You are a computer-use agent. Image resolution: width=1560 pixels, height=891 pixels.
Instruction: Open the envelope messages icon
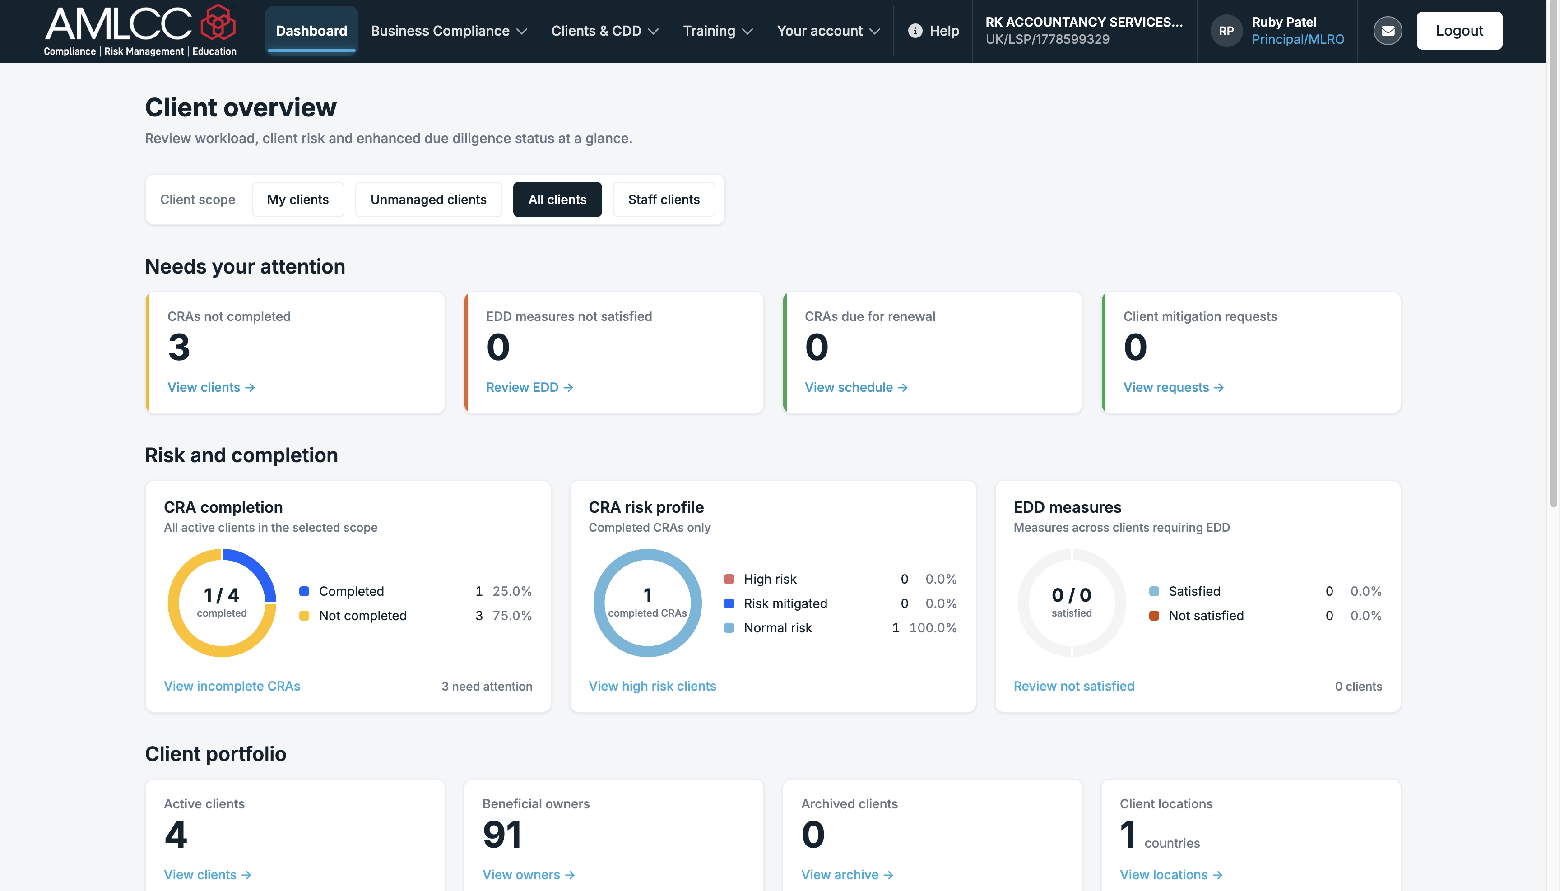(1388, 31)
